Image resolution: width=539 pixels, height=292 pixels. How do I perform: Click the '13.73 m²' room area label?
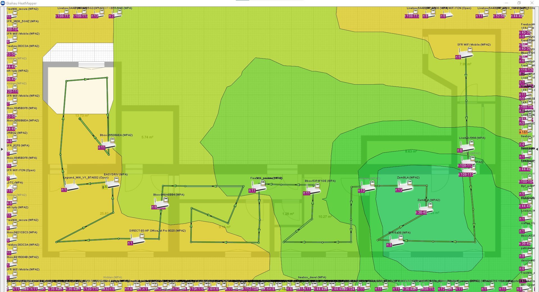[x=82, y=116]
